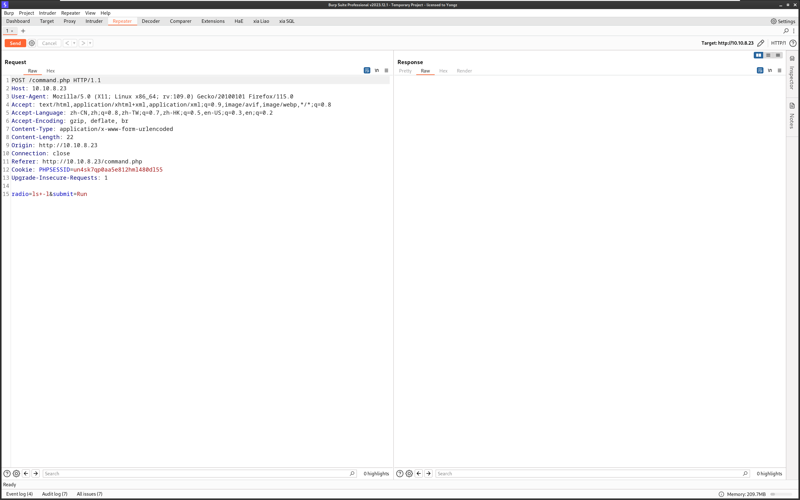
Task: Switch request view to Hex
Action: click(x=51, y=71)
